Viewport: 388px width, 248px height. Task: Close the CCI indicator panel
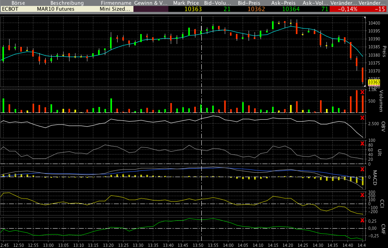(362, 195)
